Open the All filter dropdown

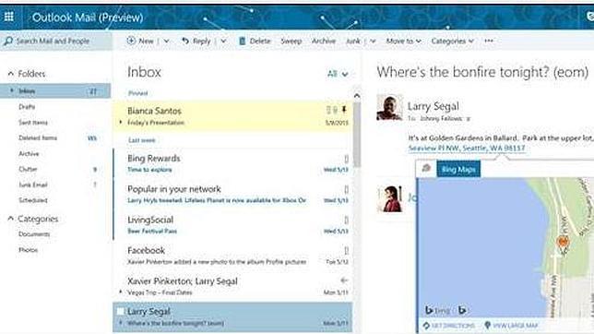[338, 74]
